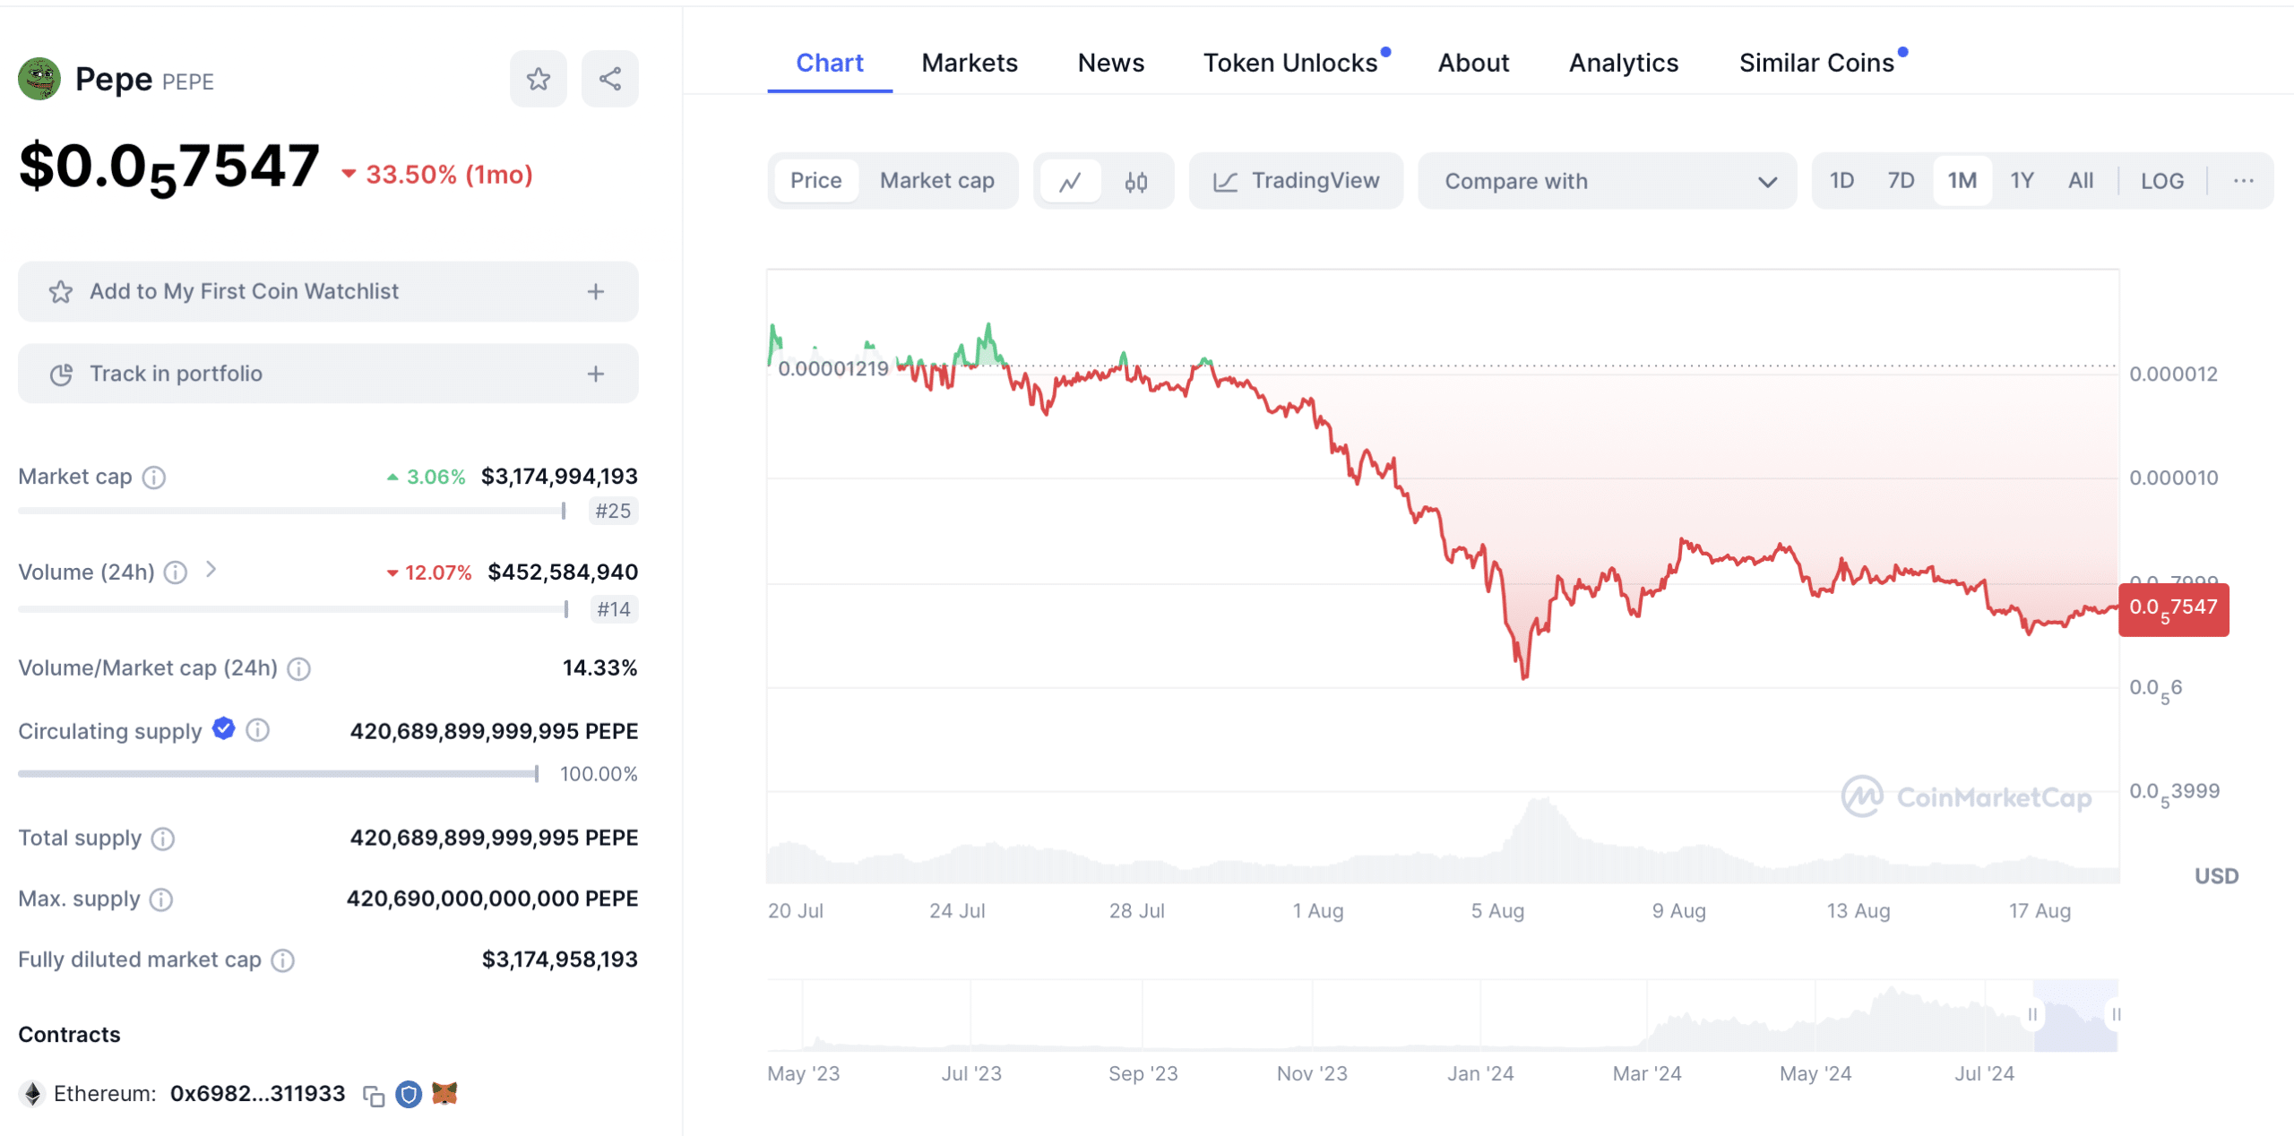
Task: Set chart range to 1M
Action: click(1962, 181)
